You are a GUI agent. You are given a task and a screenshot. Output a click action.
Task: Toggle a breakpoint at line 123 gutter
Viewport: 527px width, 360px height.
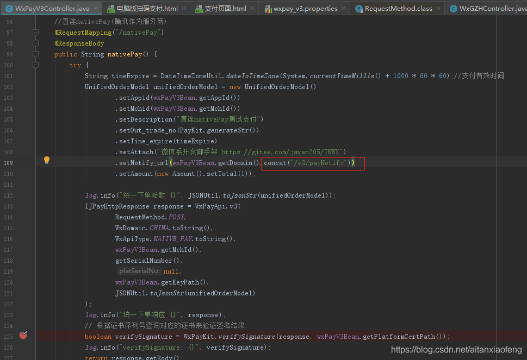pyautogui.click(x=23, y=315)
